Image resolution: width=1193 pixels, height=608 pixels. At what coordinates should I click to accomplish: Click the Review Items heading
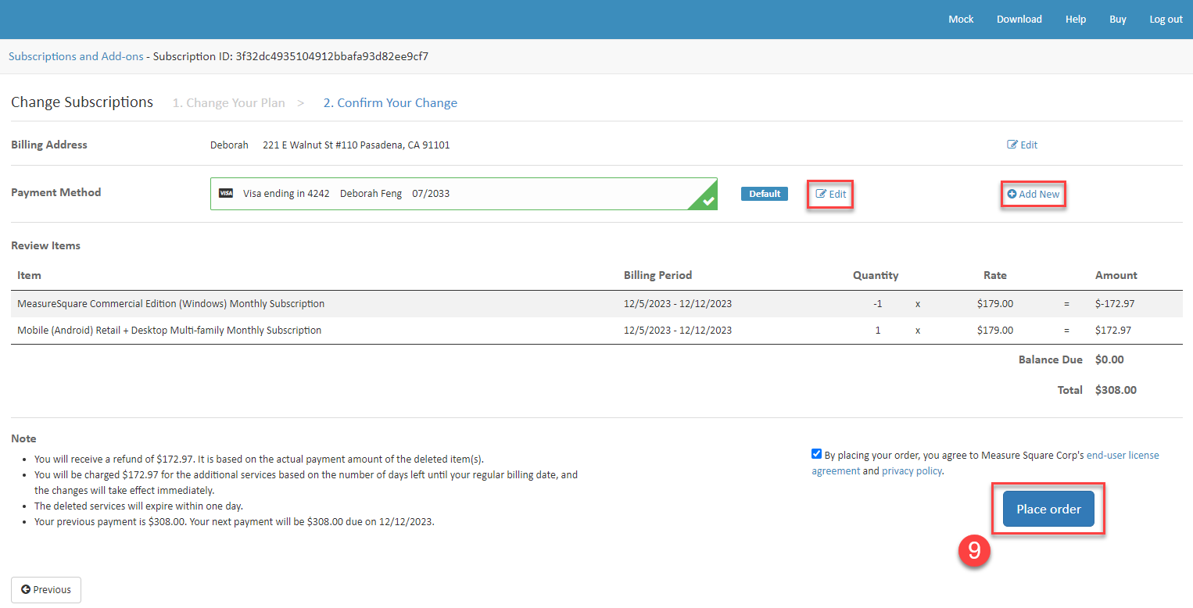[x=45, y=245]
